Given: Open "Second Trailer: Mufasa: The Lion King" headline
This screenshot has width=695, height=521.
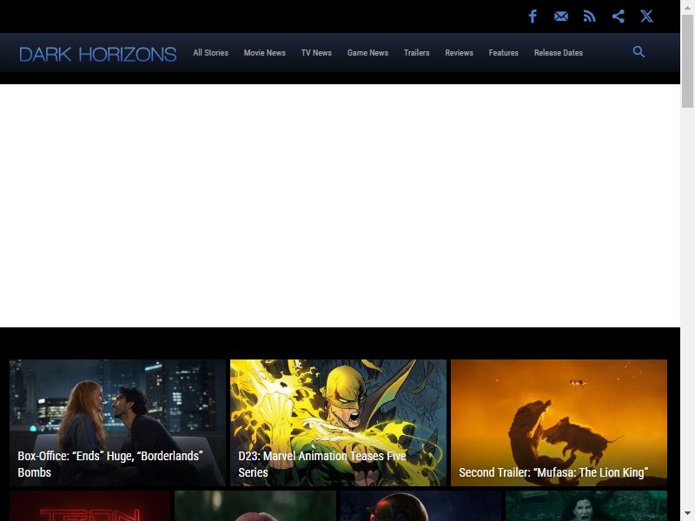Looking at the screenshot, I should coord(553,472).
